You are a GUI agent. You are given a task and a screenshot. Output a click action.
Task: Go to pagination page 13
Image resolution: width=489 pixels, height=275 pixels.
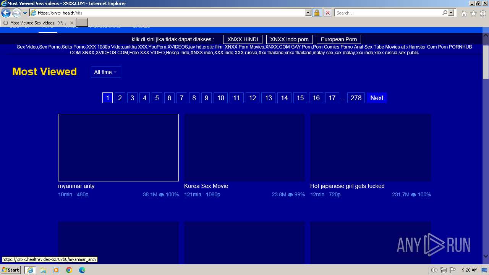(x=269, y=98)
